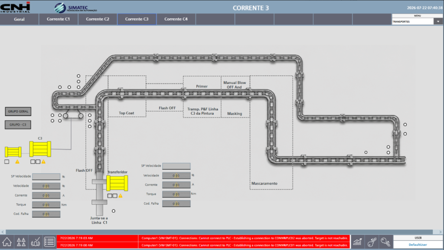Open the maintenance wrench icon

[x=372, y=242]
